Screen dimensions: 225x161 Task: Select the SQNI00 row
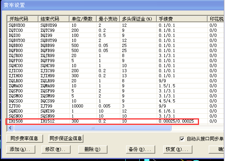click(116, 111)
